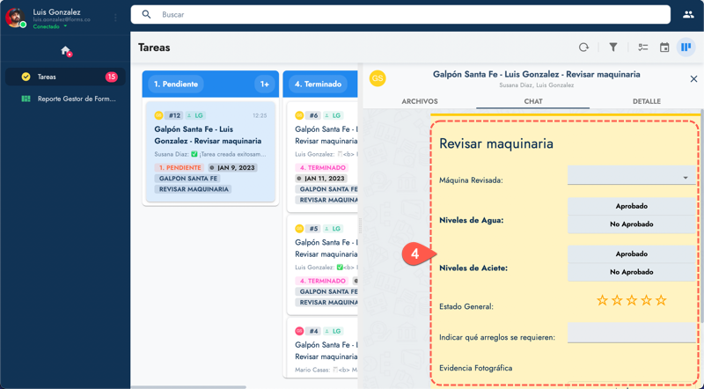The width and height of the screenshot is (704, 389).
Task: Click the Reporte Gestor table icon
Action: 26,99
